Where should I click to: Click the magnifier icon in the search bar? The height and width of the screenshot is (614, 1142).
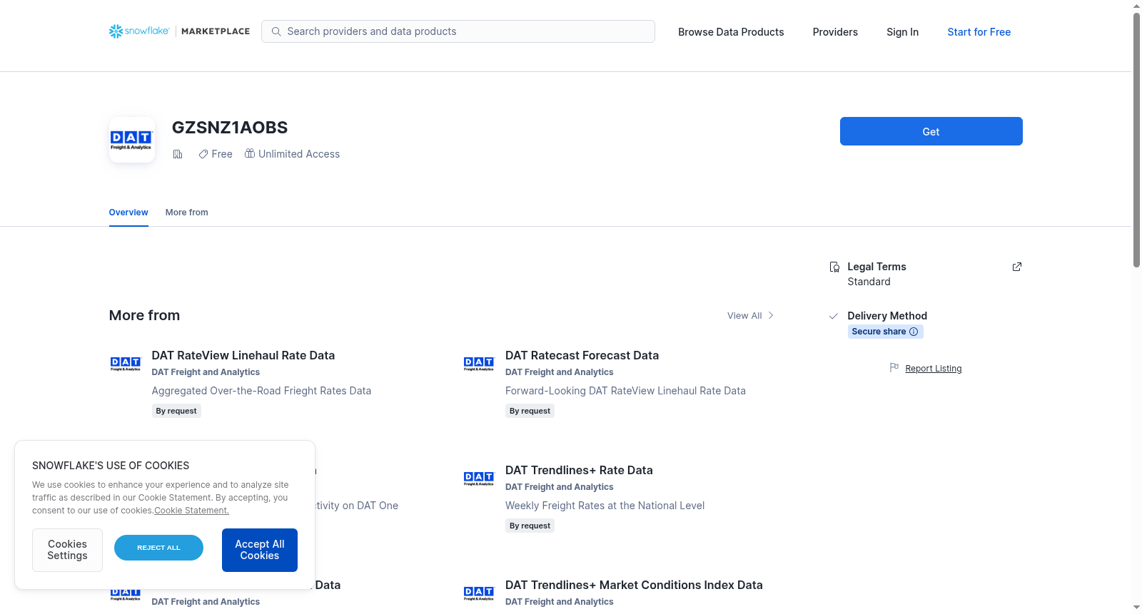tap(276, 31)
